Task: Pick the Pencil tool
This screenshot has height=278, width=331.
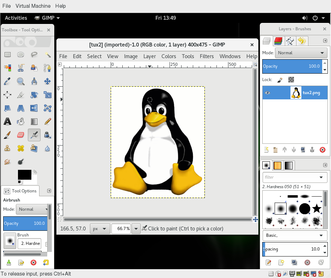Action: pos(48,122)
